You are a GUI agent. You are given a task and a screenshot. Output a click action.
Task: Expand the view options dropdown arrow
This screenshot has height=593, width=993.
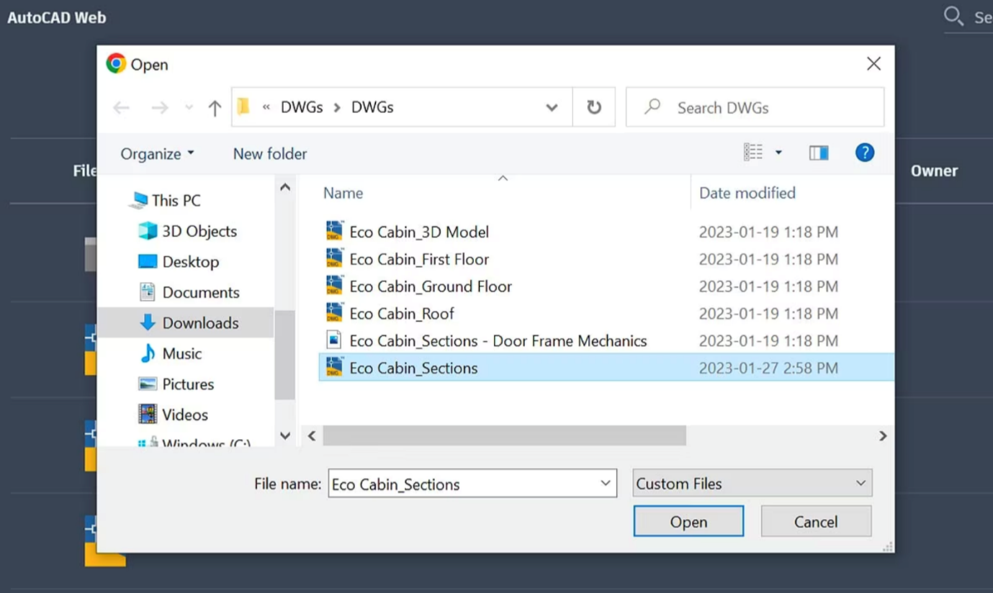coord(778,153)
